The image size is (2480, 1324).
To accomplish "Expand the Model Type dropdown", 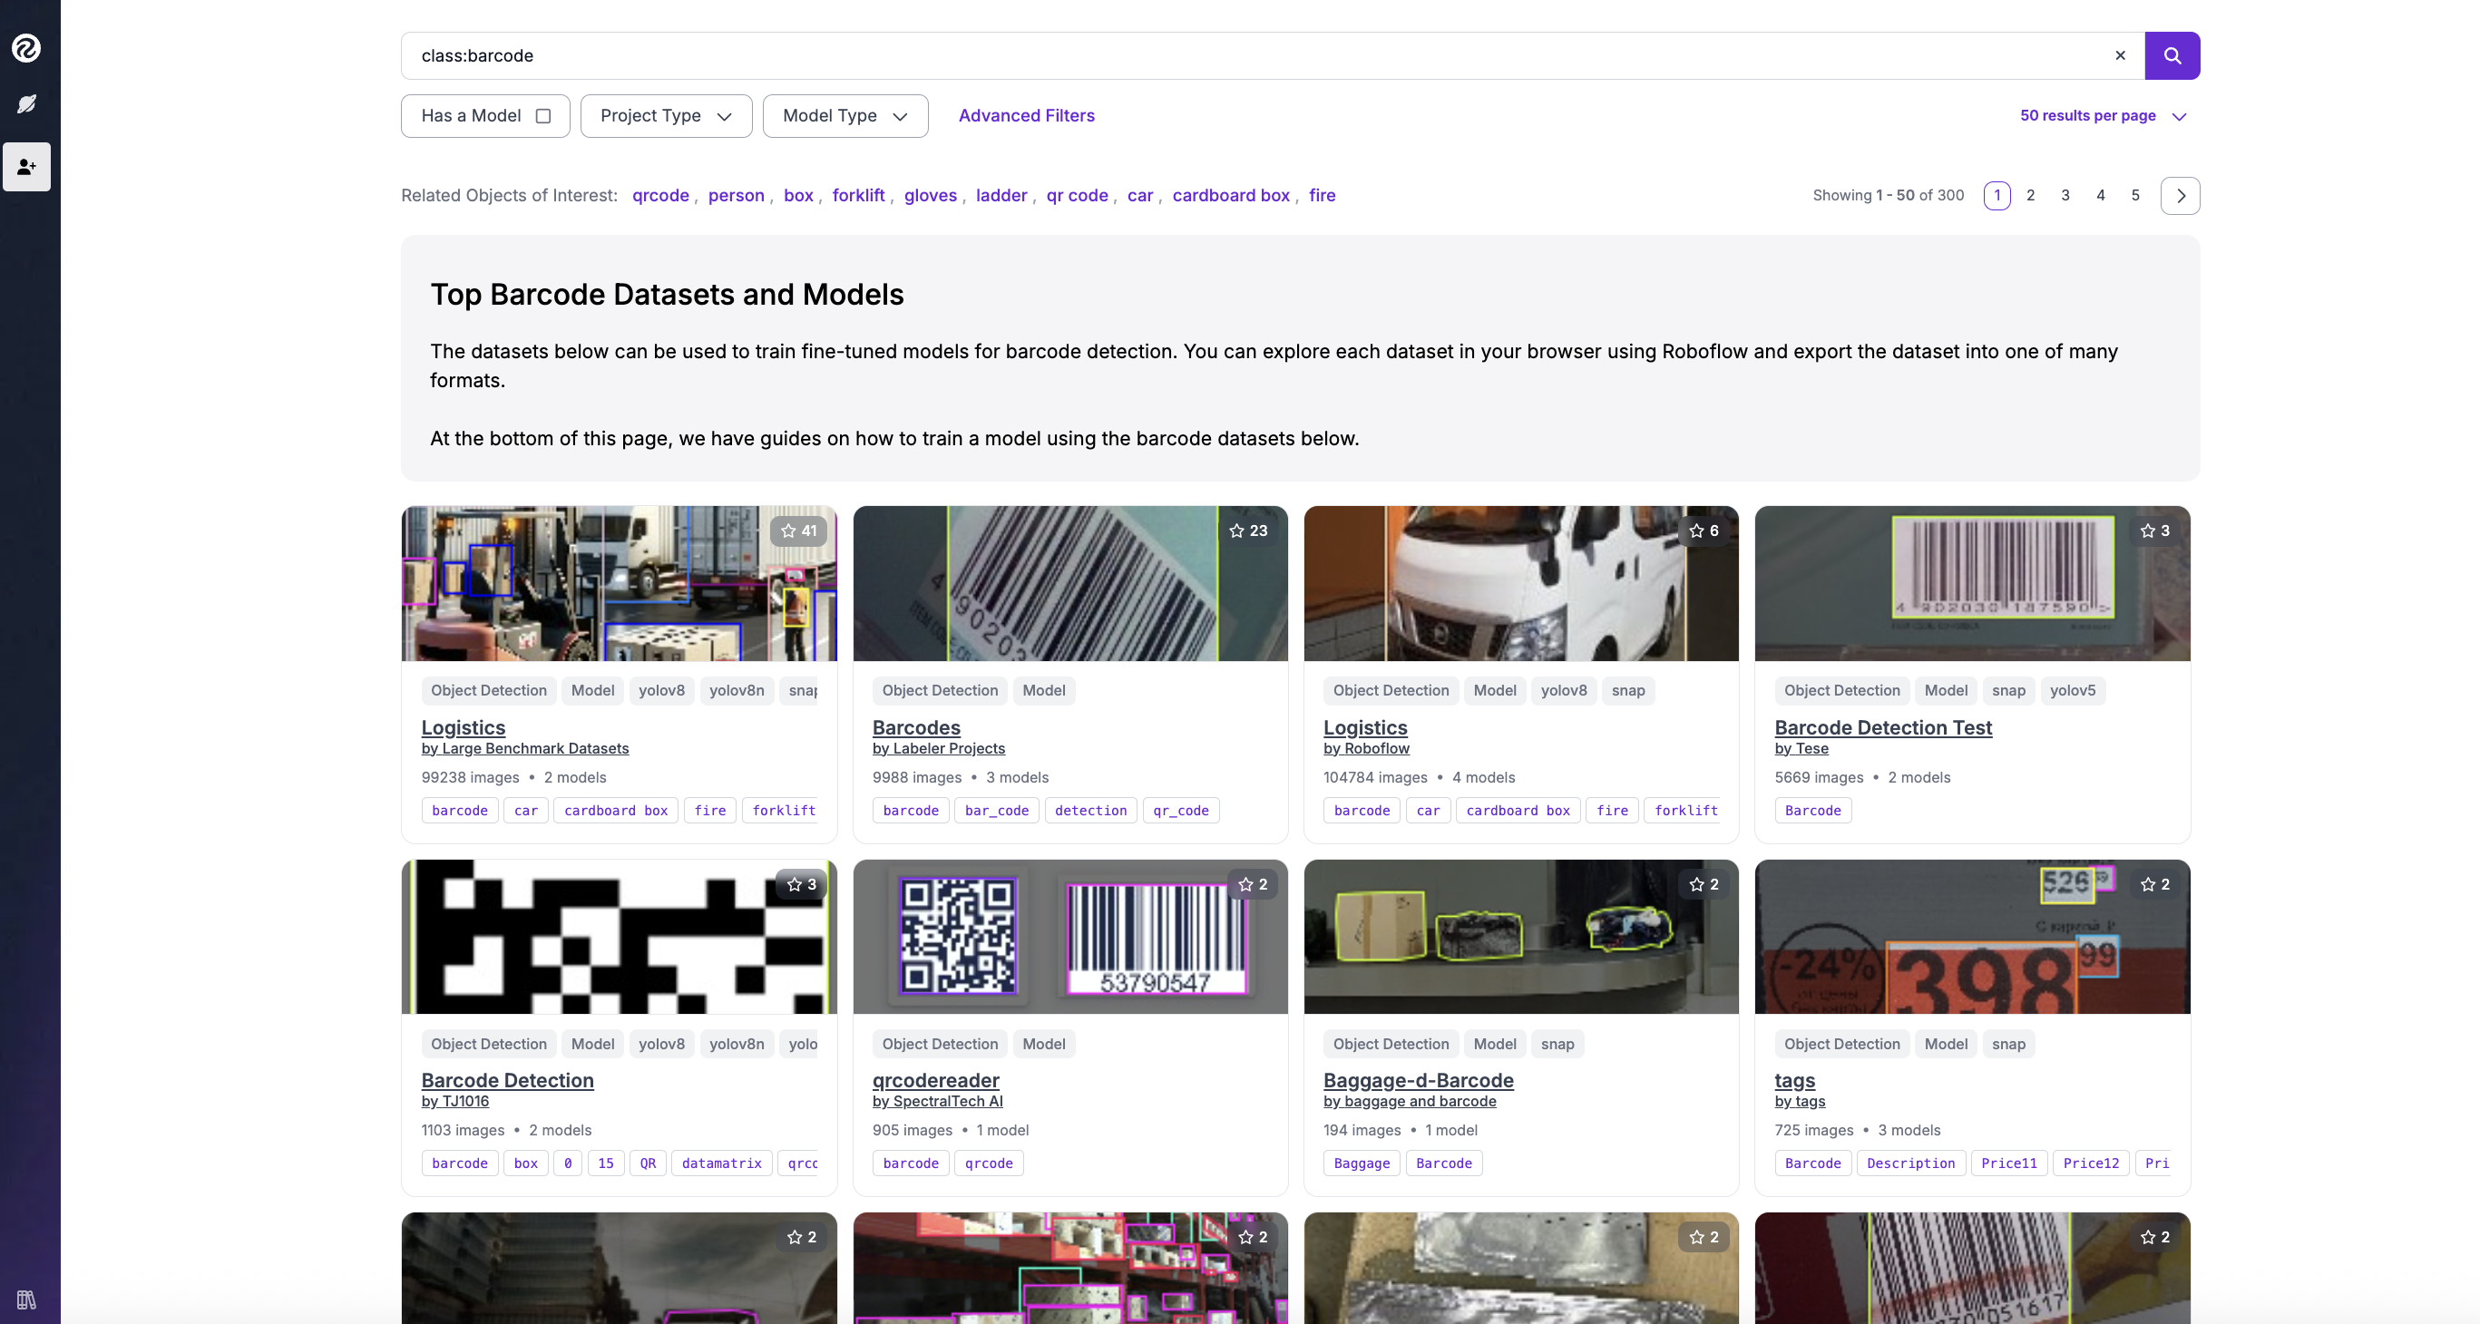I will coord(845,115).
